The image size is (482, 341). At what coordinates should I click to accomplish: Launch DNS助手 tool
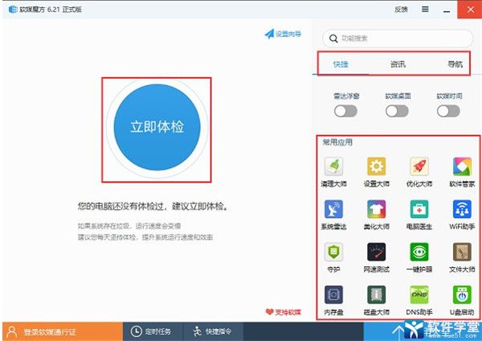pos(419,294)
